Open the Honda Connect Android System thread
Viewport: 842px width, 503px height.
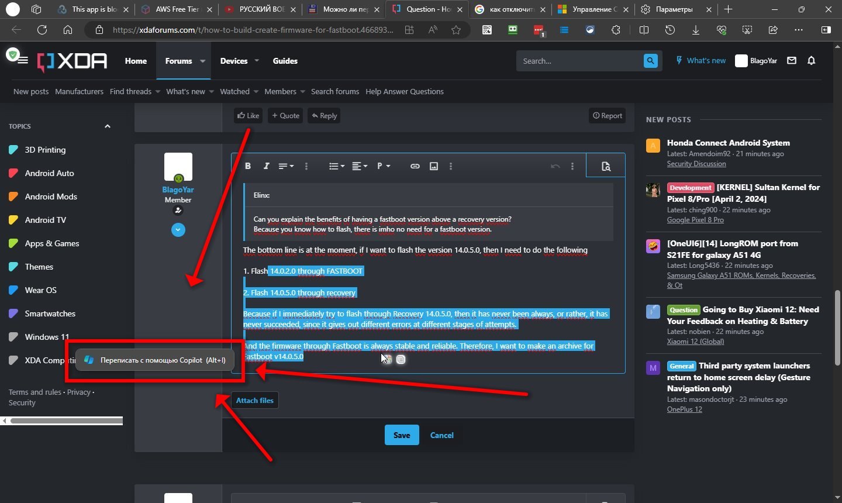729,143
